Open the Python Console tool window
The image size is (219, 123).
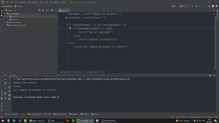click(60, 114)
